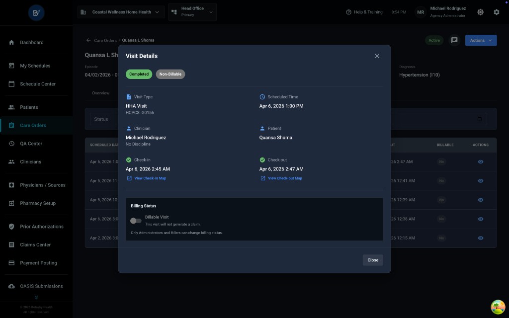This screenshot has height=318, width=509.
Task: Click the BILLABLE column header
Action: (x=445, y=145)
